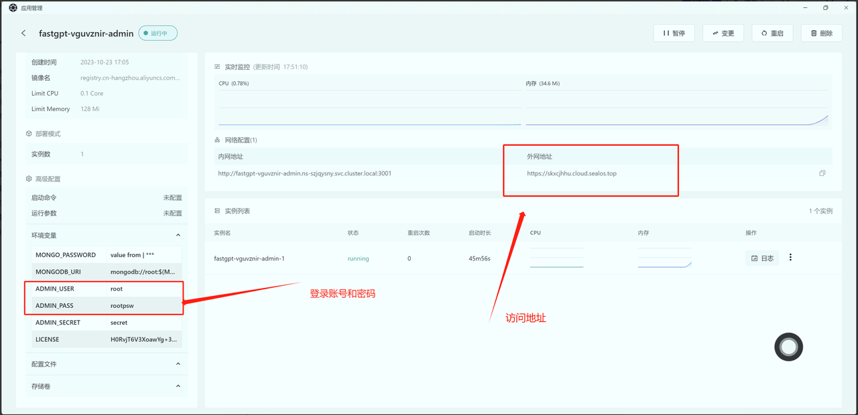Screen dimensions: 858x415
Task: Delete the app with 删除 button
Action: [821, 33]
